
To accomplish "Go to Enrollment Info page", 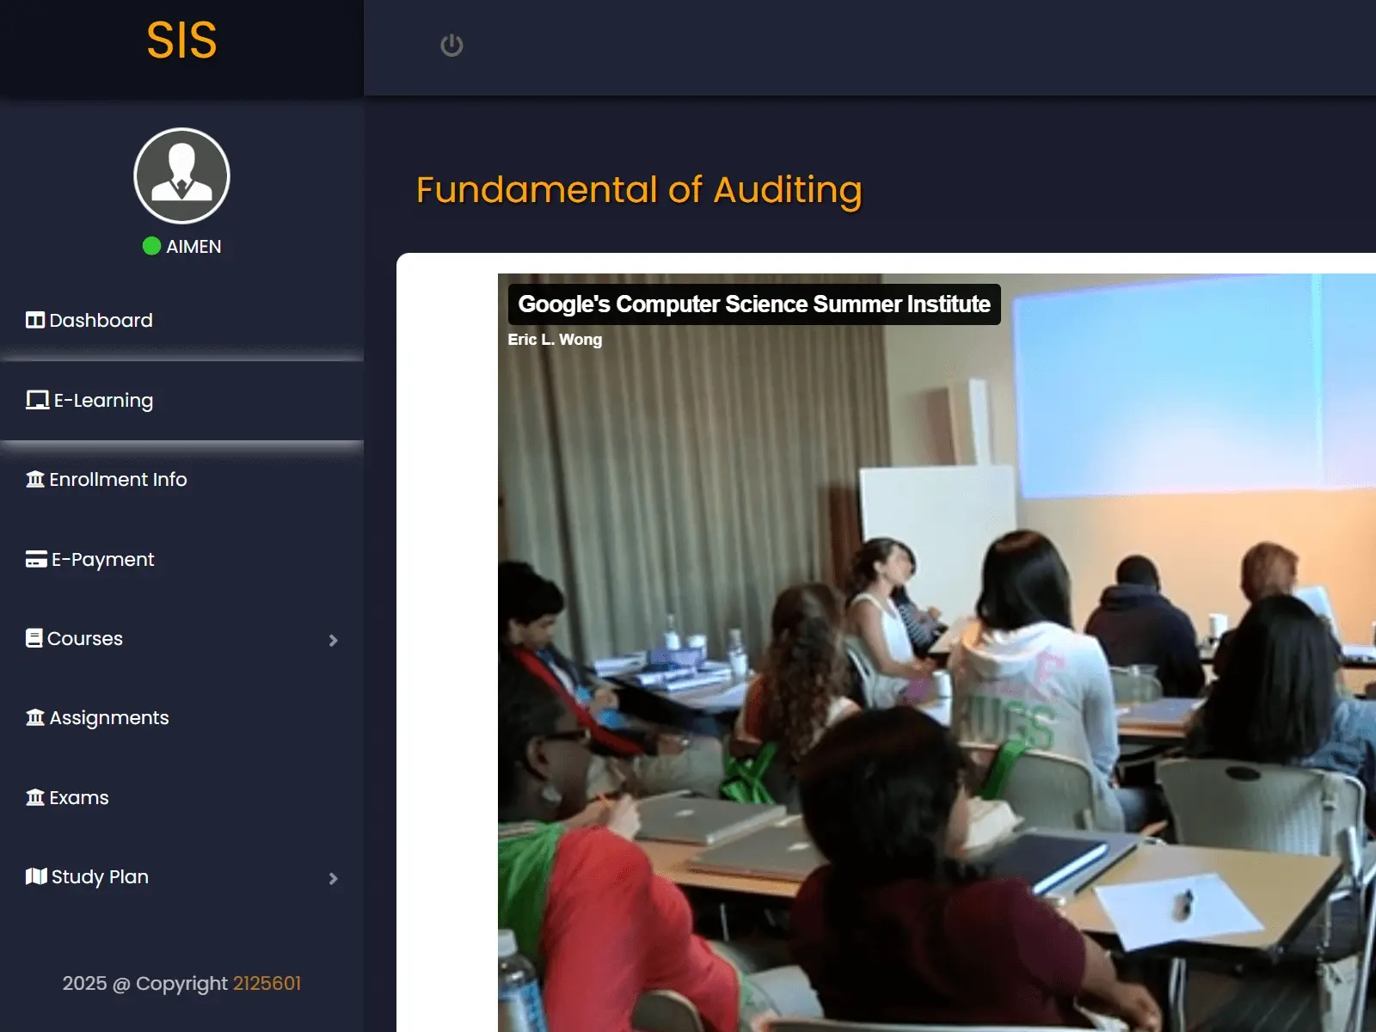I will coord(181,479).
